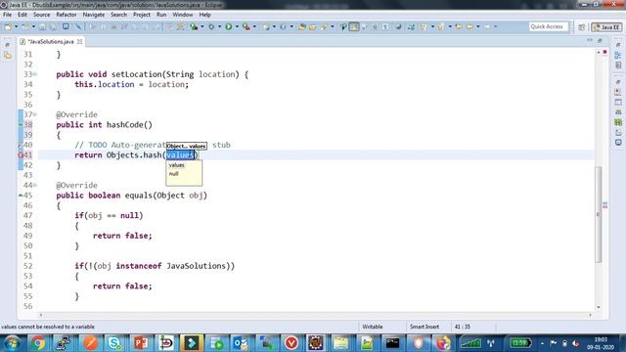Viewport: 626px width, 352px height.
Task: Click the red error indicator in overview ruler
Action: pyautogui.click(x=604, y=52)
